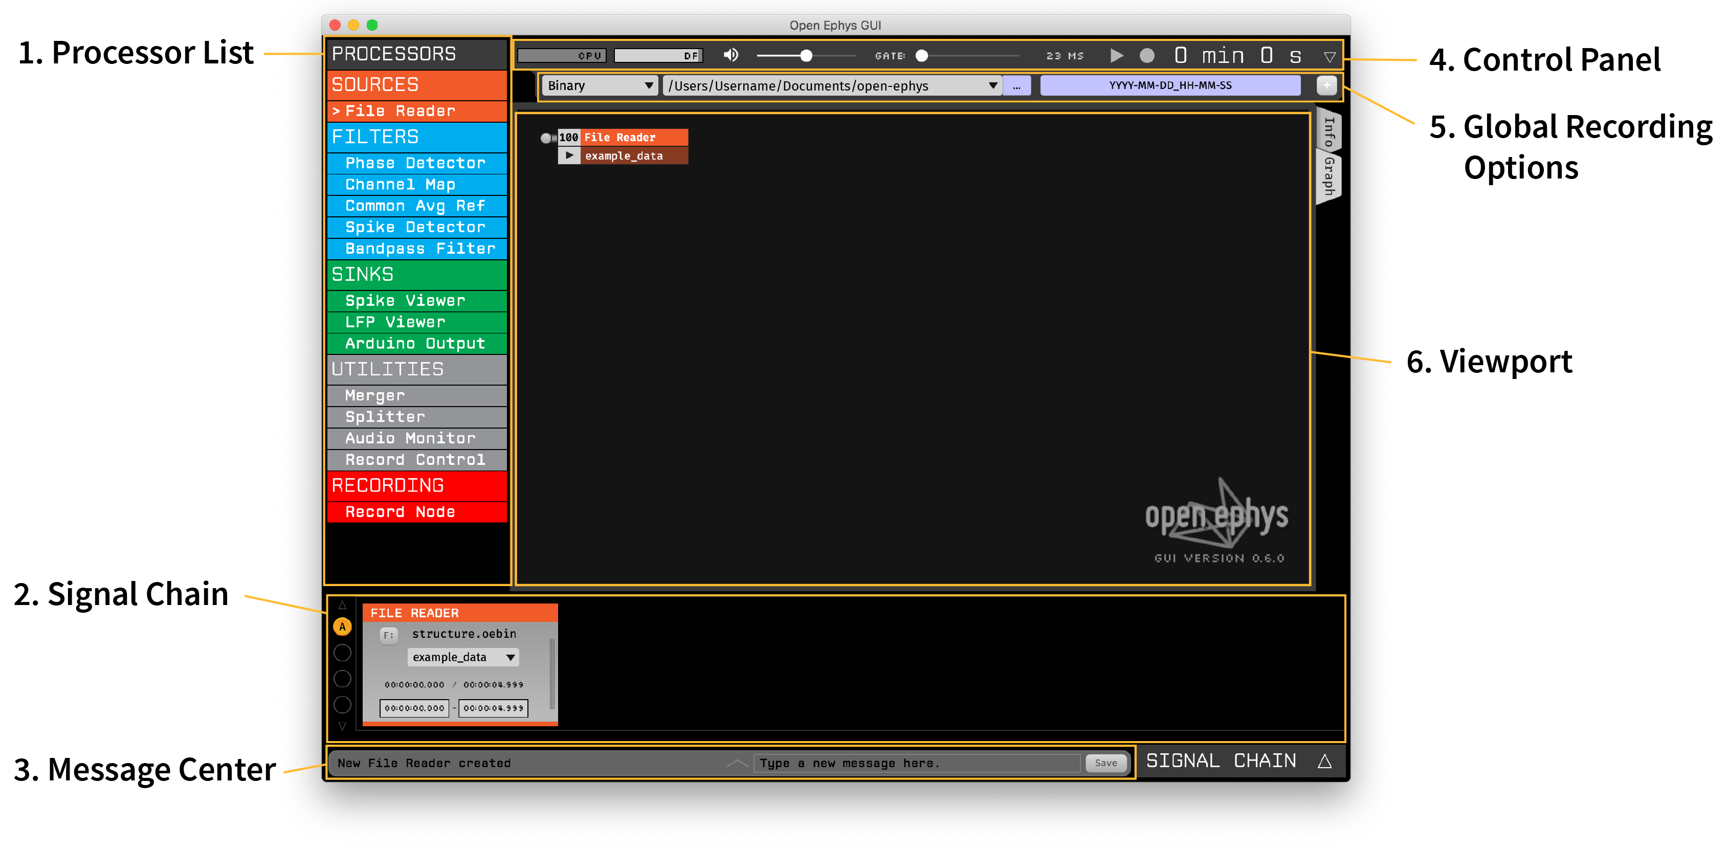Collapse the SINKS category header
Viewport: 1727px width, 850px height.
pos(417,274)
